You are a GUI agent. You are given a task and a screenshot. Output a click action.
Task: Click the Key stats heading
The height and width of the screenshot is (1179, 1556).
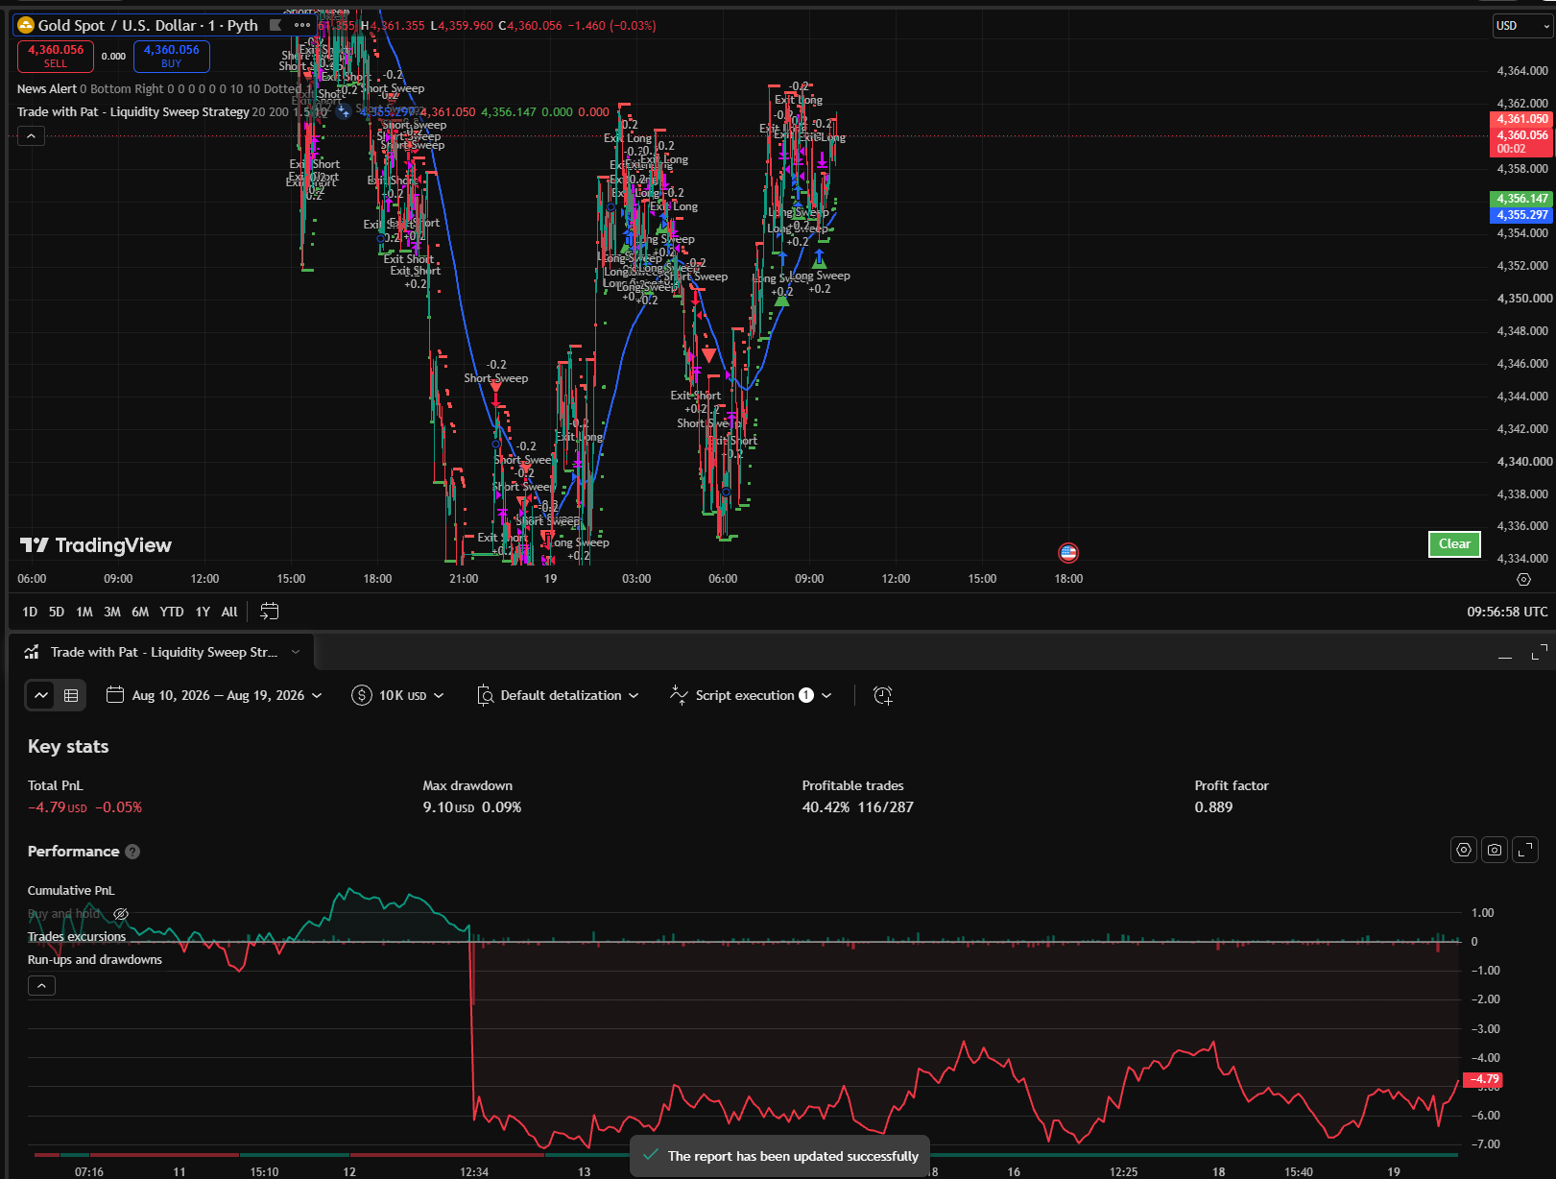click(x=68, y=746)
